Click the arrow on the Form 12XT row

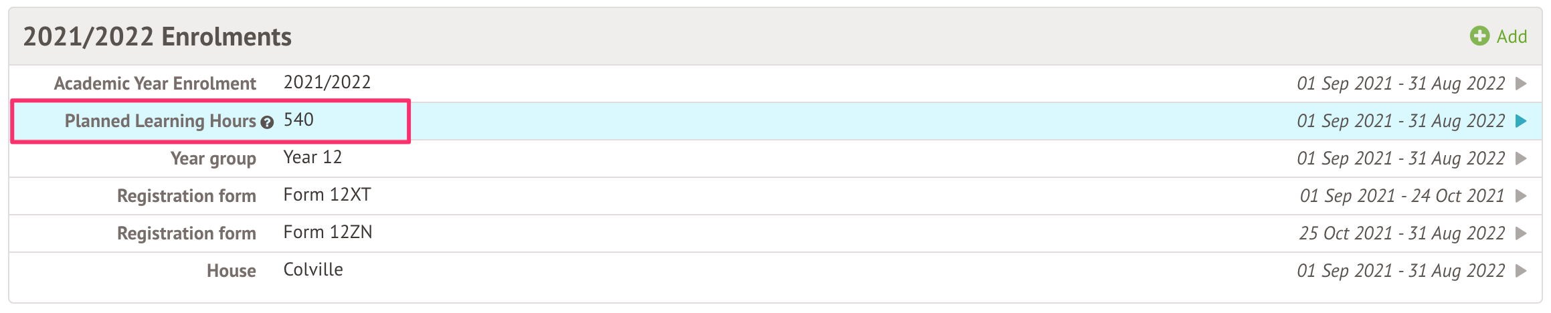(x=1521, y=196)
